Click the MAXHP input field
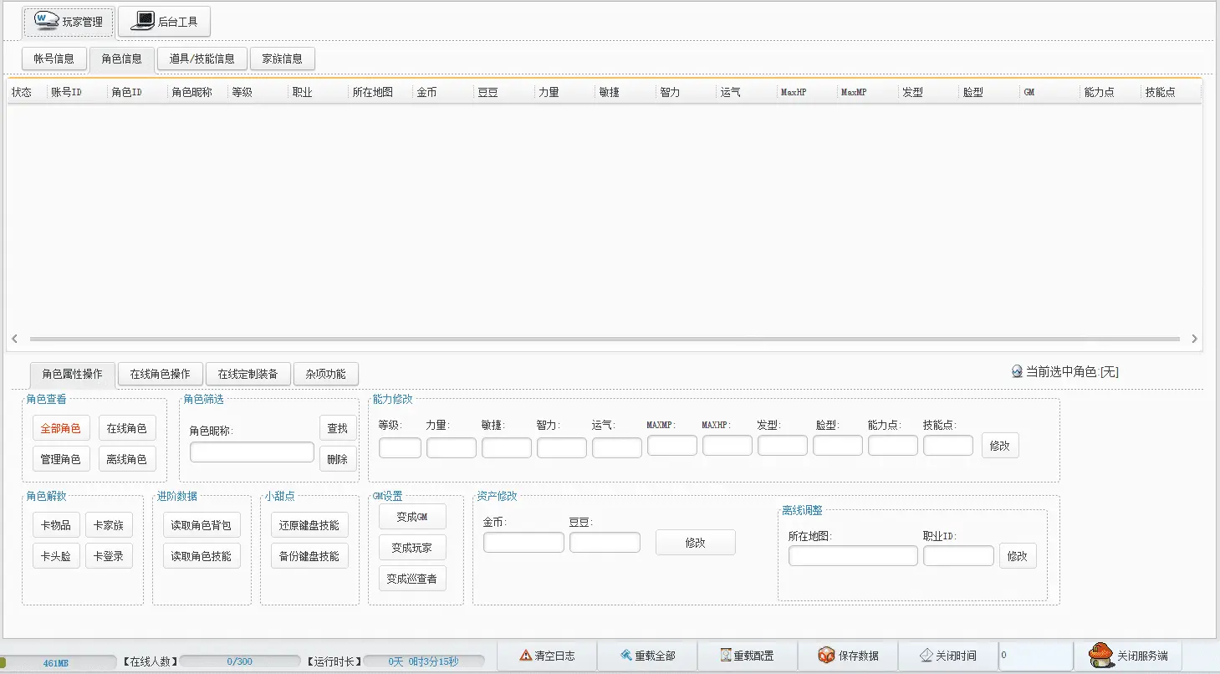This screenshot has height=674, width=1220. coord(727,445)
